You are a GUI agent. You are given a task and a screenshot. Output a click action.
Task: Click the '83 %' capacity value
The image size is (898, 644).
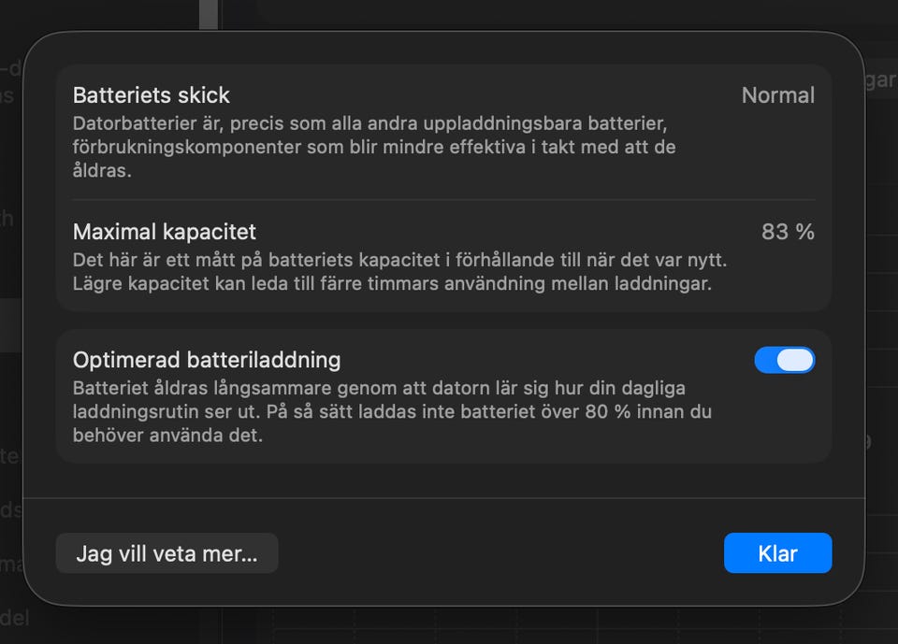click(788, 232)
